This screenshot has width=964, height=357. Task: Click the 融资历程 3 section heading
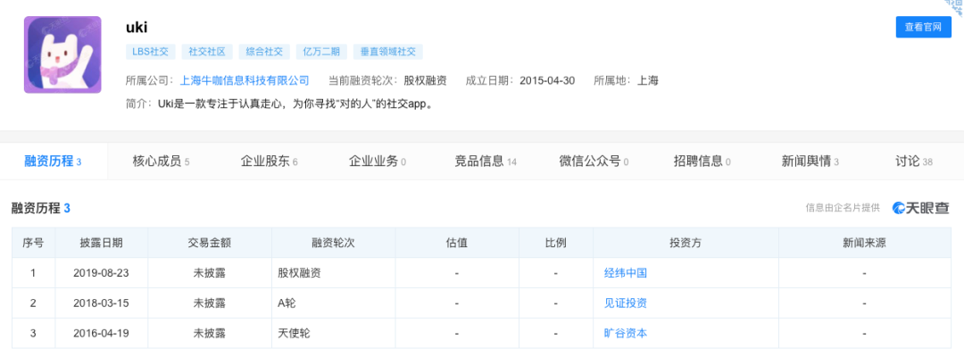(x=40, y=208)
